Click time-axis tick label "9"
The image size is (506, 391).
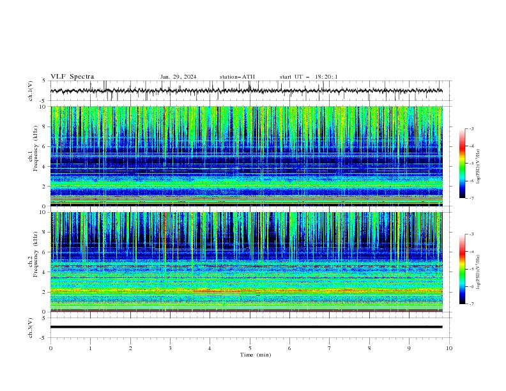[409, 348]
